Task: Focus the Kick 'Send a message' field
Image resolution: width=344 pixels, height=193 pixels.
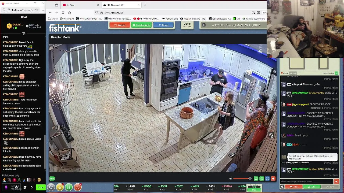Action: [11, 187]
